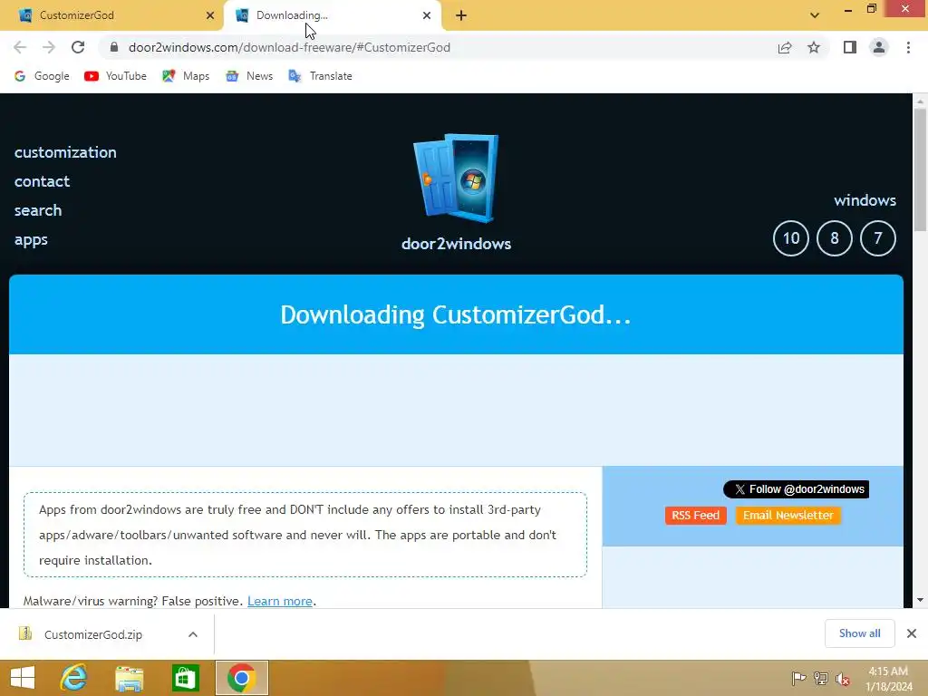Go forward to the next page
The image size is (928, 696).
point(49,47)
